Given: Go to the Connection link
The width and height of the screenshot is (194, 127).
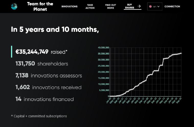Looking at the screenshot, I should (172, 7).
